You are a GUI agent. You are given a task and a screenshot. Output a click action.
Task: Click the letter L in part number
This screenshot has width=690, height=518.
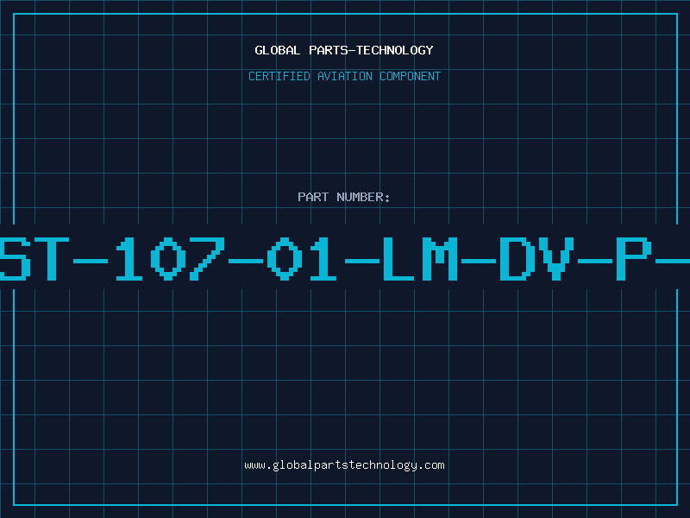pos(398,258)
